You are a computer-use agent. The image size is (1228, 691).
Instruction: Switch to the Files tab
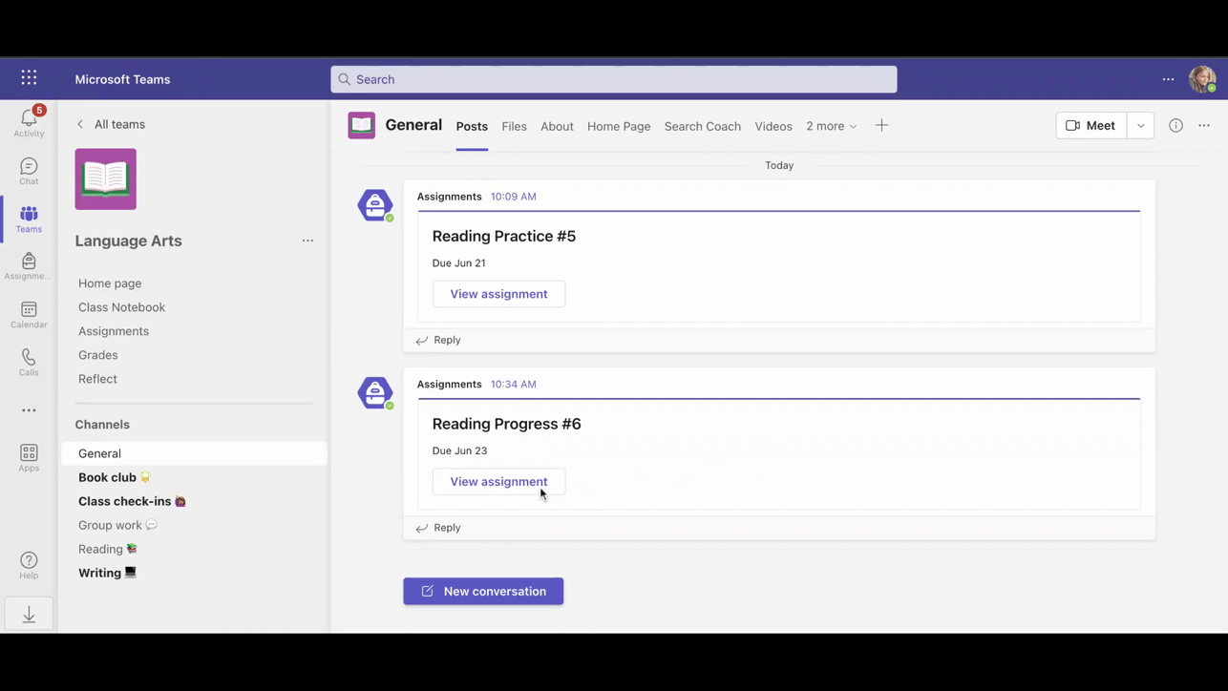[x=514, y=125]
